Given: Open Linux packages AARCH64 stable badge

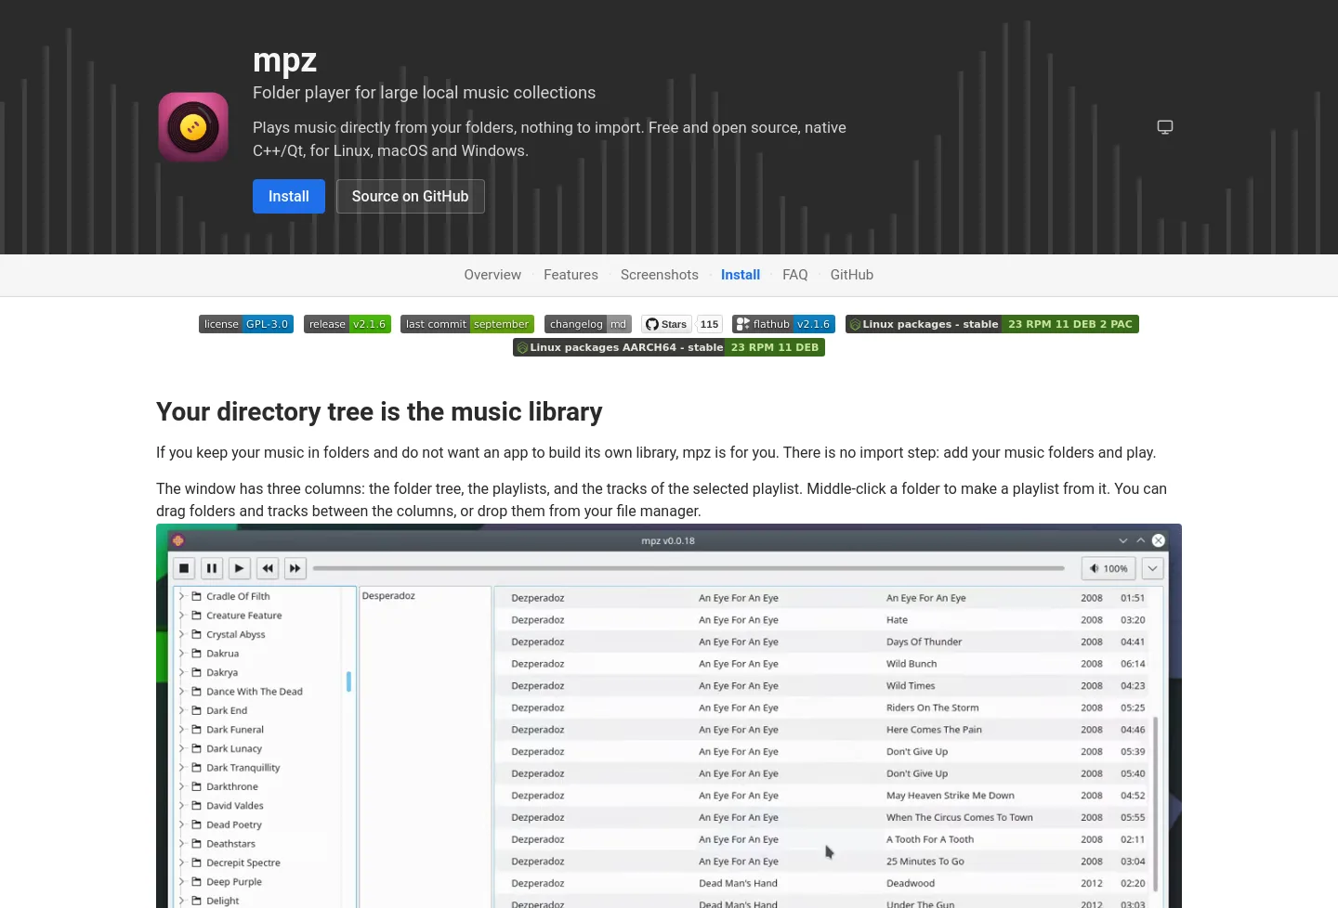Looking at the screenshot, I should click(669, 347).
